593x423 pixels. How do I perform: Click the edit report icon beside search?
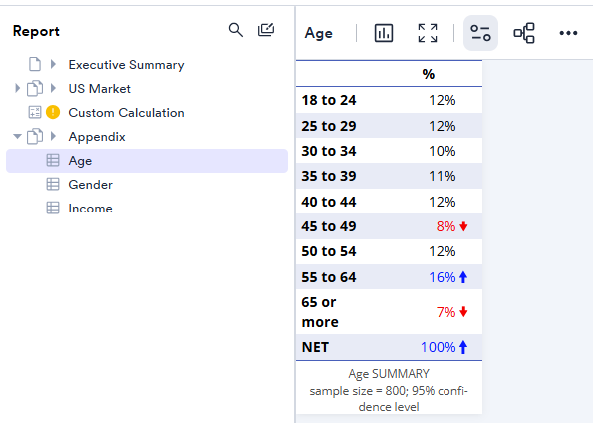[x=266, y=30]
